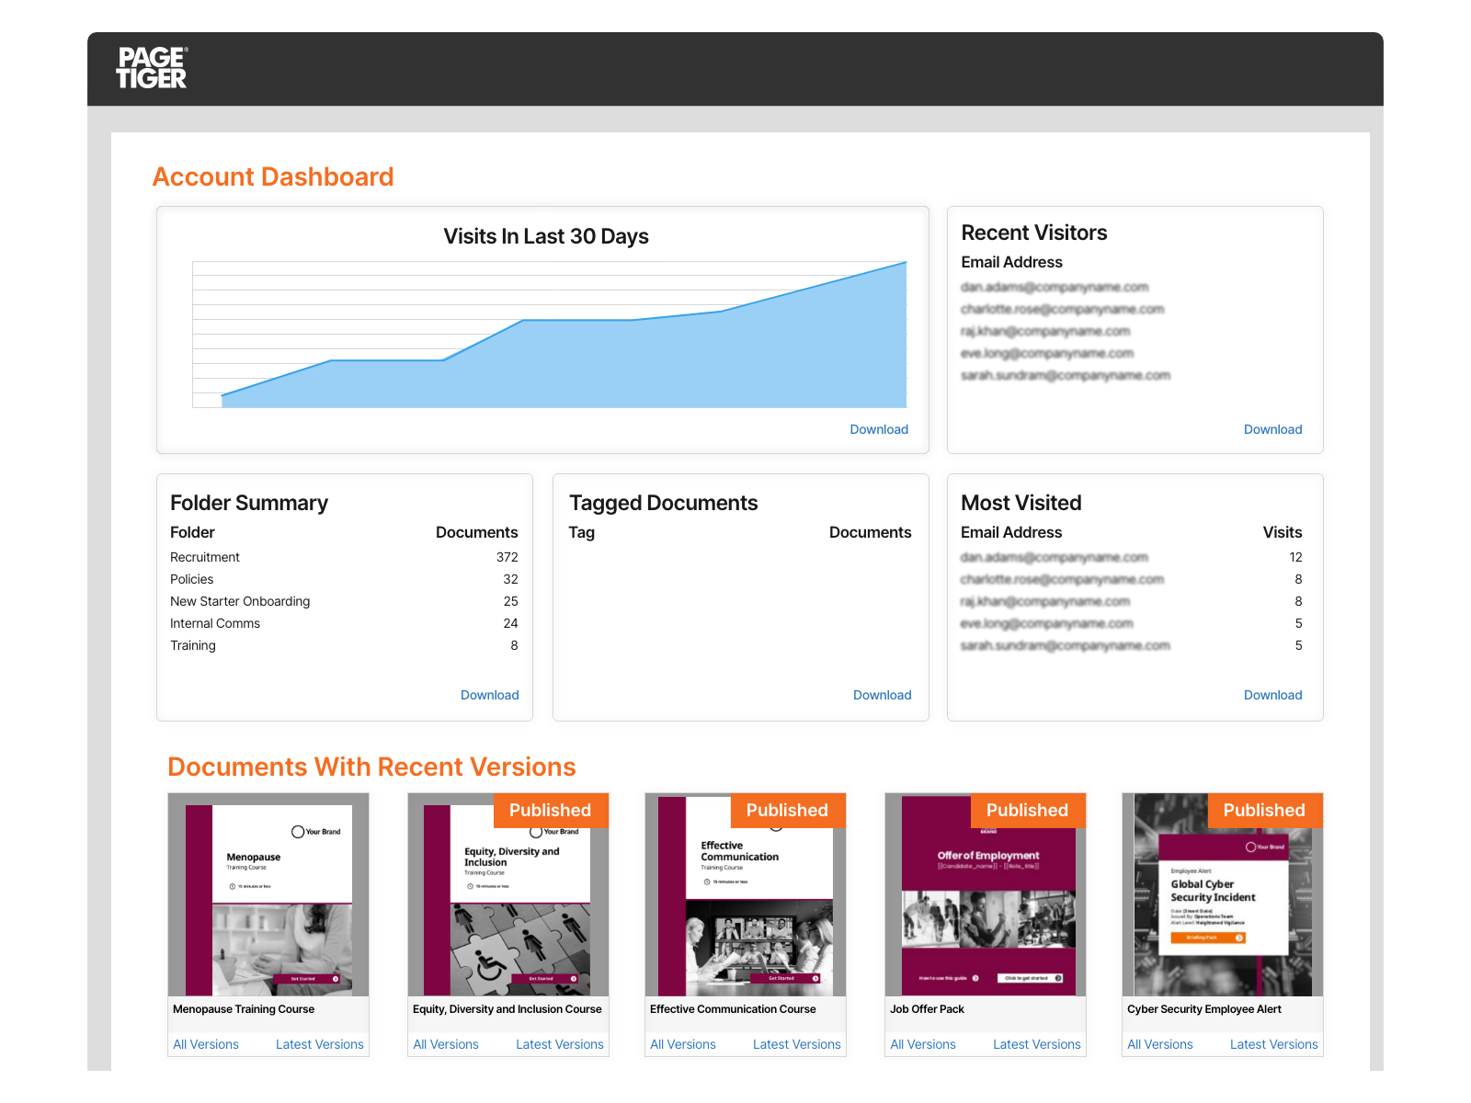
Task: Click the Documents column header in Folder Summary
Action: [477, 532]
